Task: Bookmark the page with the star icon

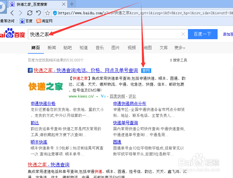Action: [x=47, y=13]
